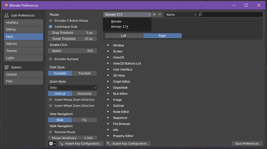Open the Add-ons preferences tab

(x=24, y=44)
